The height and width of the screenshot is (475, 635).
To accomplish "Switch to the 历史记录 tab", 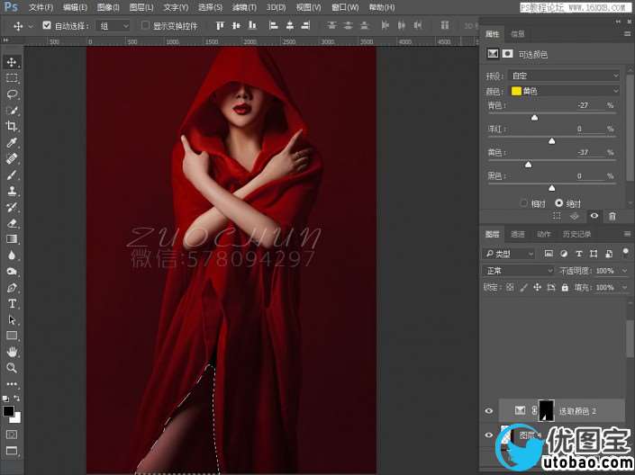I will click(x=576, y=234).
